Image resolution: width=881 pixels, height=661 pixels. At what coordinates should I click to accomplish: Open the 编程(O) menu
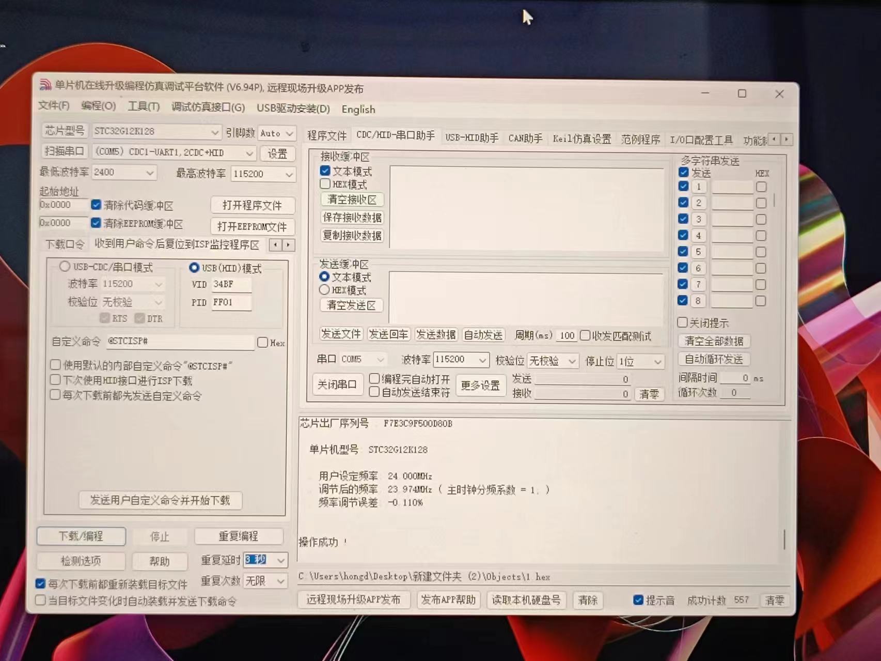[x=98, y=106]
